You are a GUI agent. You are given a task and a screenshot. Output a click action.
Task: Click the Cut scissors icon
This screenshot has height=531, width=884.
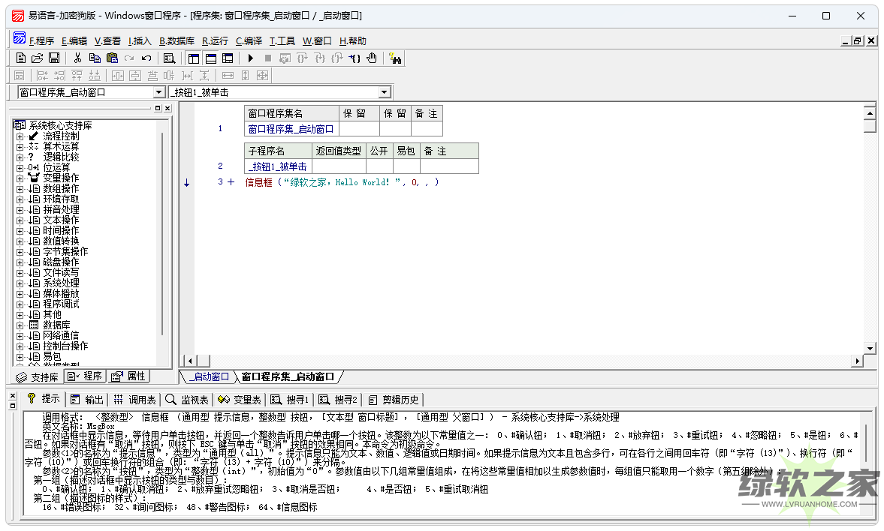click(x=77, y=58)
